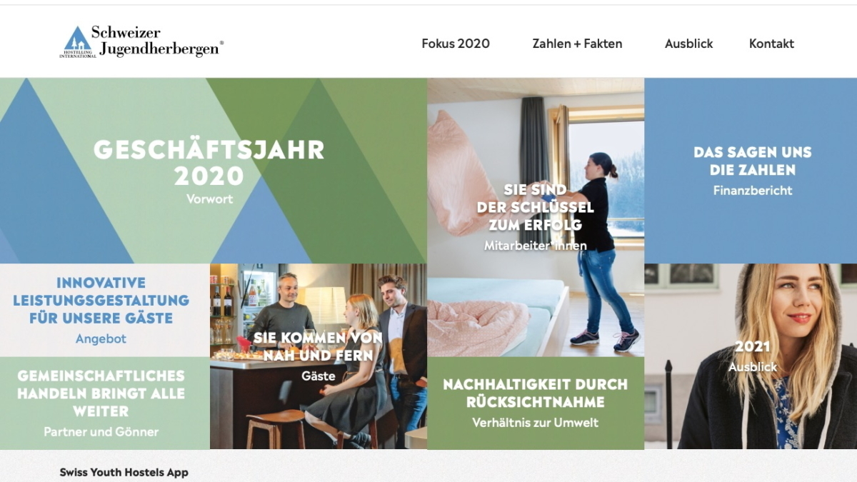Click the Swiss Youth Hostels App heading
This screenshot has width=857, height=482.
(124, 473)
